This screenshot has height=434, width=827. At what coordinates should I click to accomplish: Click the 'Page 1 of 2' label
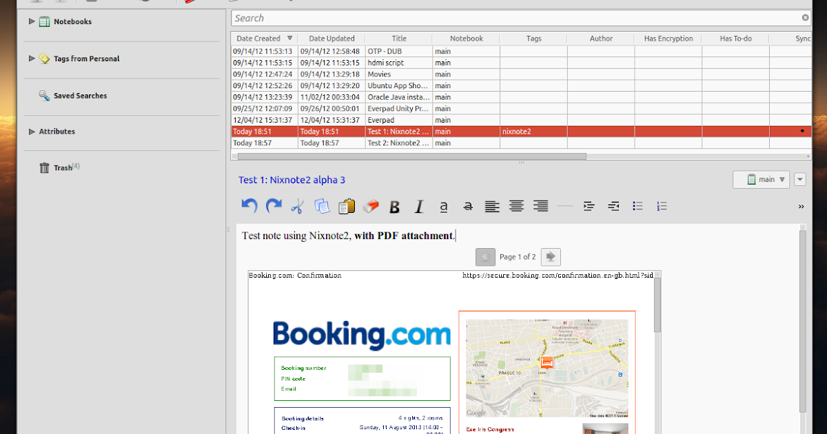coord(518,257)
